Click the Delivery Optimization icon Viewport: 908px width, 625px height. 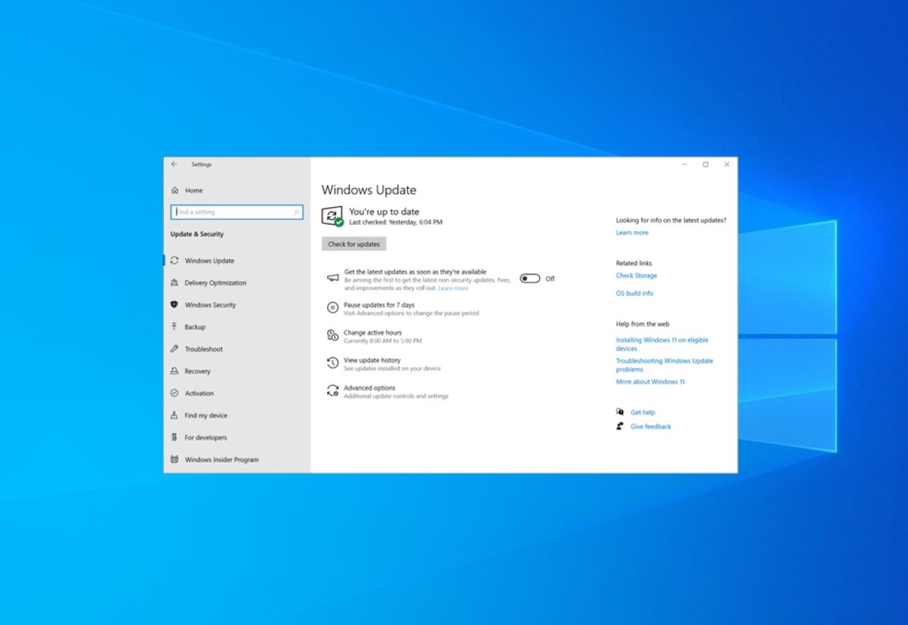175,282
